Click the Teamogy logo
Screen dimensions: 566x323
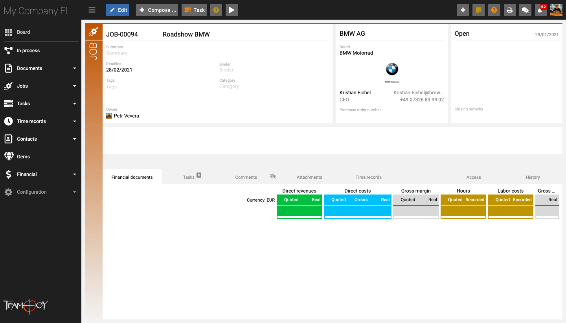[x=26, y=306]
